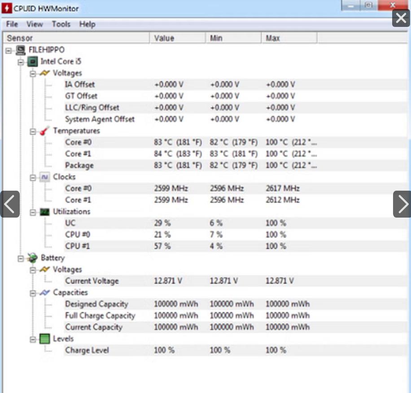Collapse the Battery node
The image size is (411, 393).
(x=21, y=259)
